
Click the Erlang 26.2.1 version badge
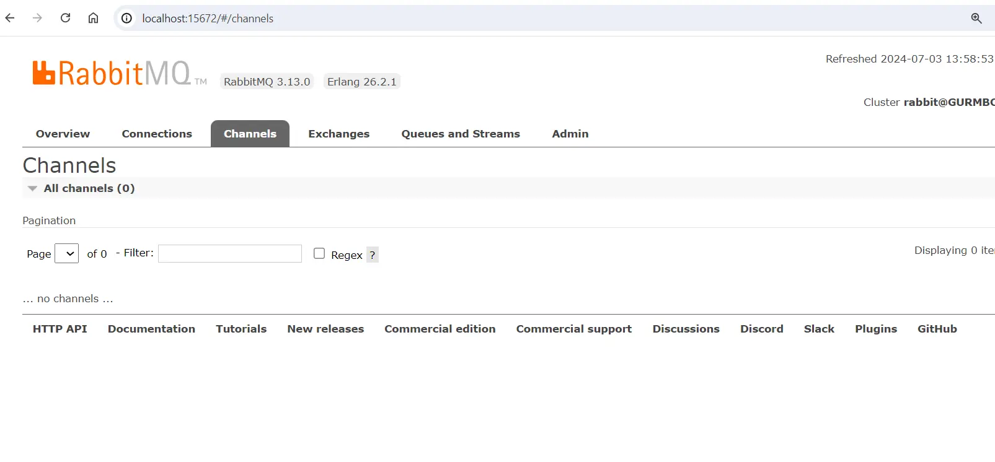pyautogui.click(x=362, y=82)
